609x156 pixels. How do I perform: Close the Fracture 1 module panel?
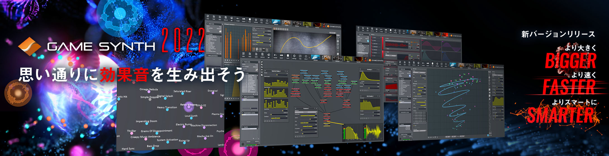(x=317, y=108)
